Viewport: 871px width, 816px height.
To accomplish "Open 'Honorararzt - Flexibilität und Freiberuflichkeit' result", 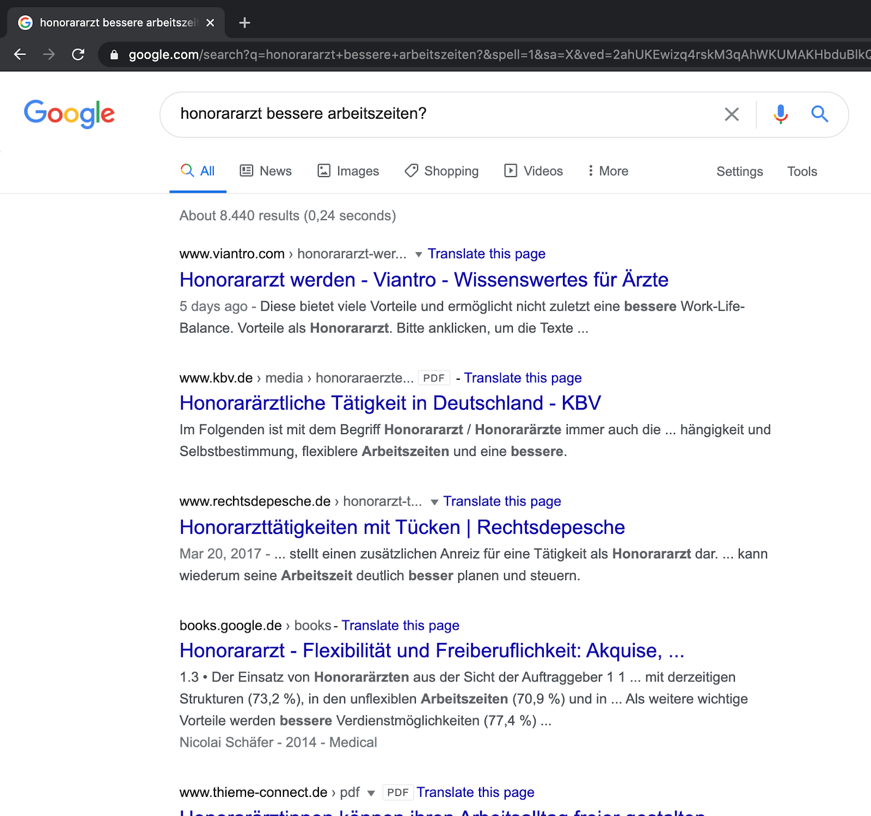I will [432, 650].
